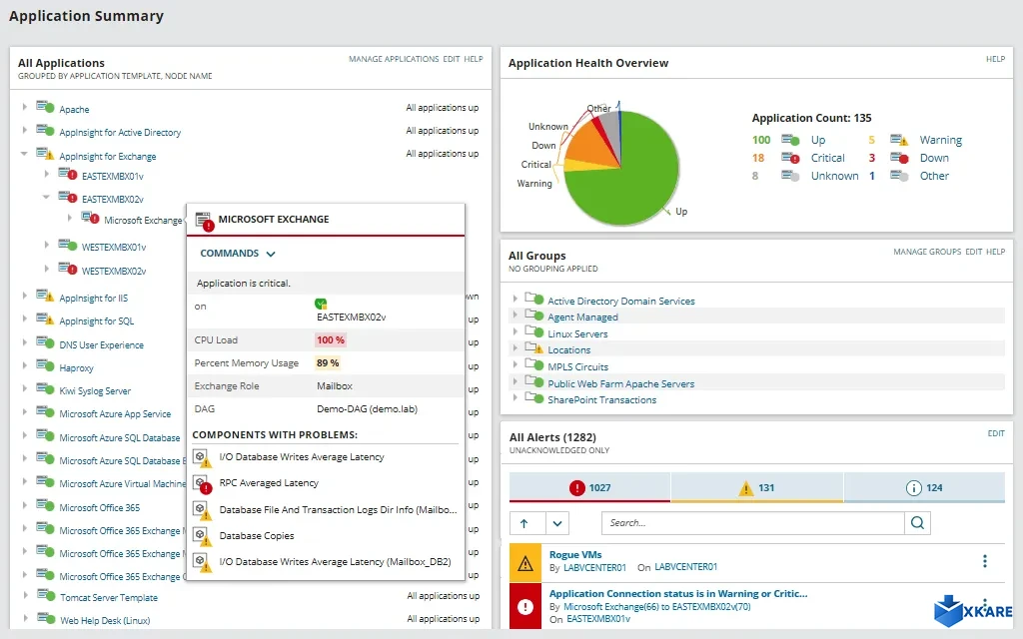Click the Down status icon in health legend
Image resolution: width=1023 pixels, height=639 pixels.
coord(899,159)
